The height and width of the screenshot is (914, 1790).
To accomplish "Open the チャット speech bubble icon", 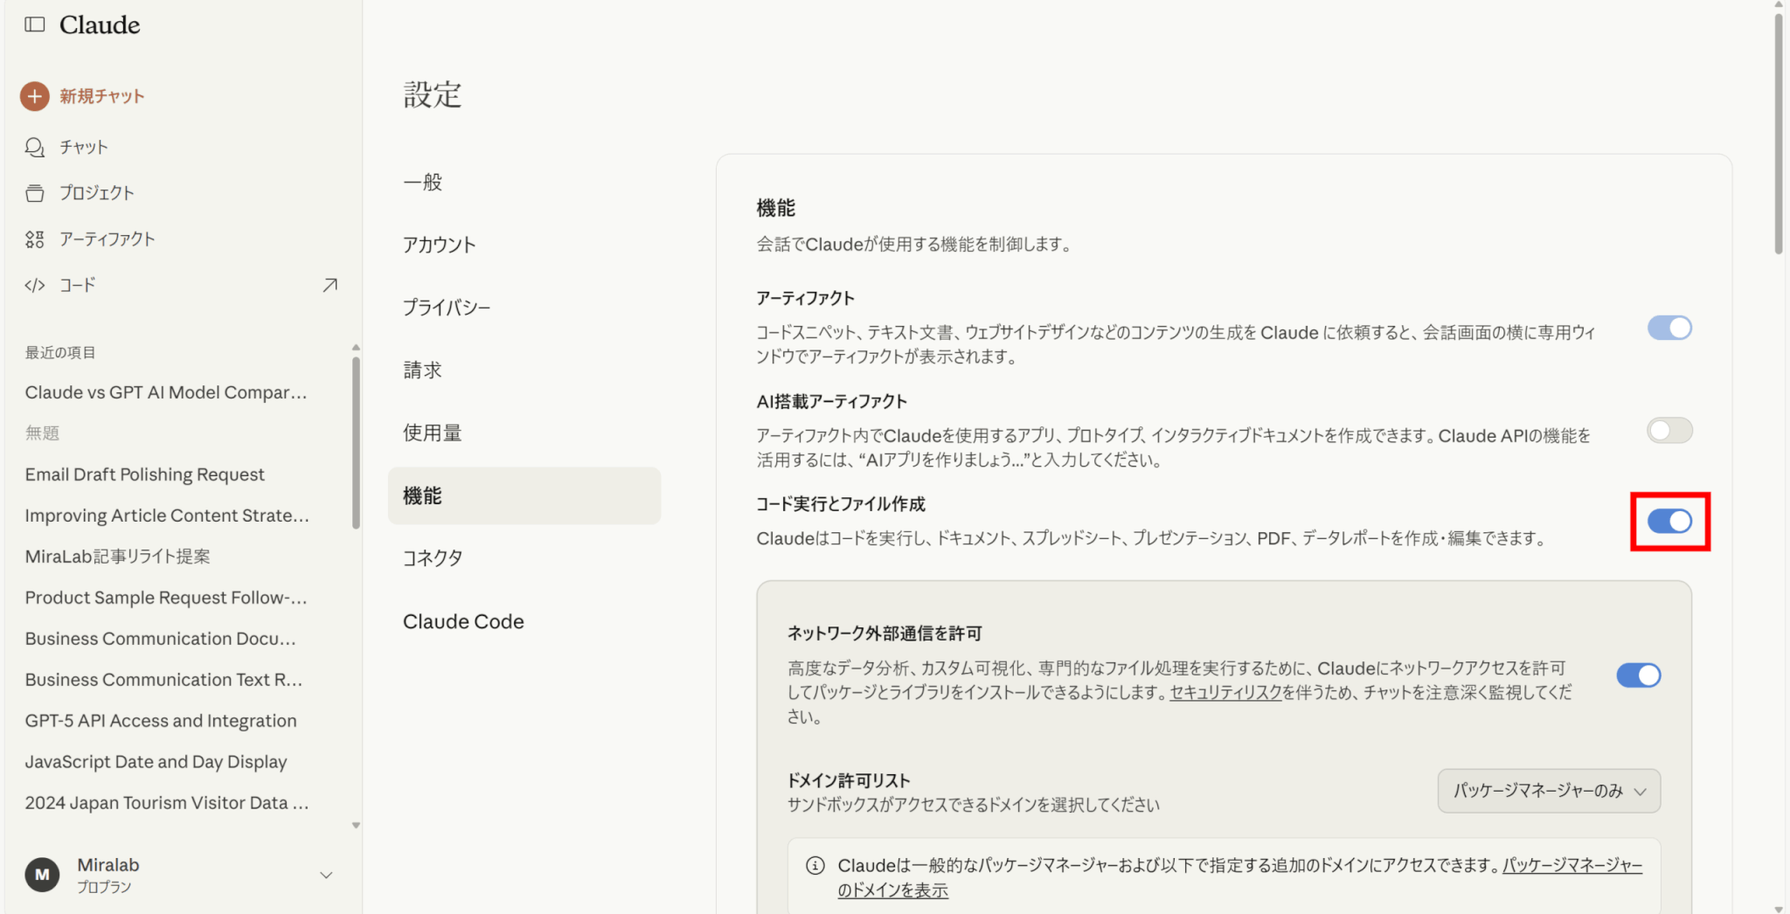I will [x=35, y=148].
